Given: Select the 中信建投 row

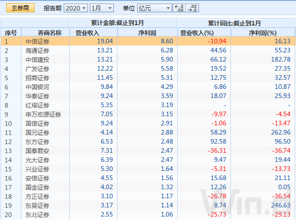Looking at the screenshot, I should [148, 59].
